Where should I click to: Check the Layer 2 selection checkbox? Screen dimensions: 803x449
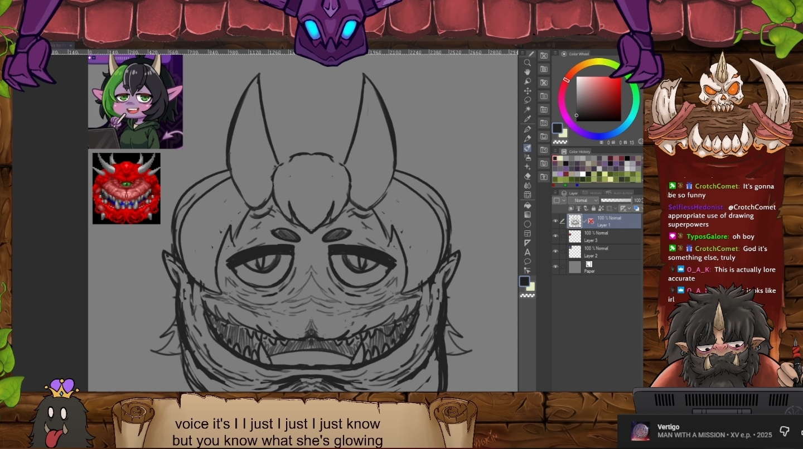(x=563, y=252)
